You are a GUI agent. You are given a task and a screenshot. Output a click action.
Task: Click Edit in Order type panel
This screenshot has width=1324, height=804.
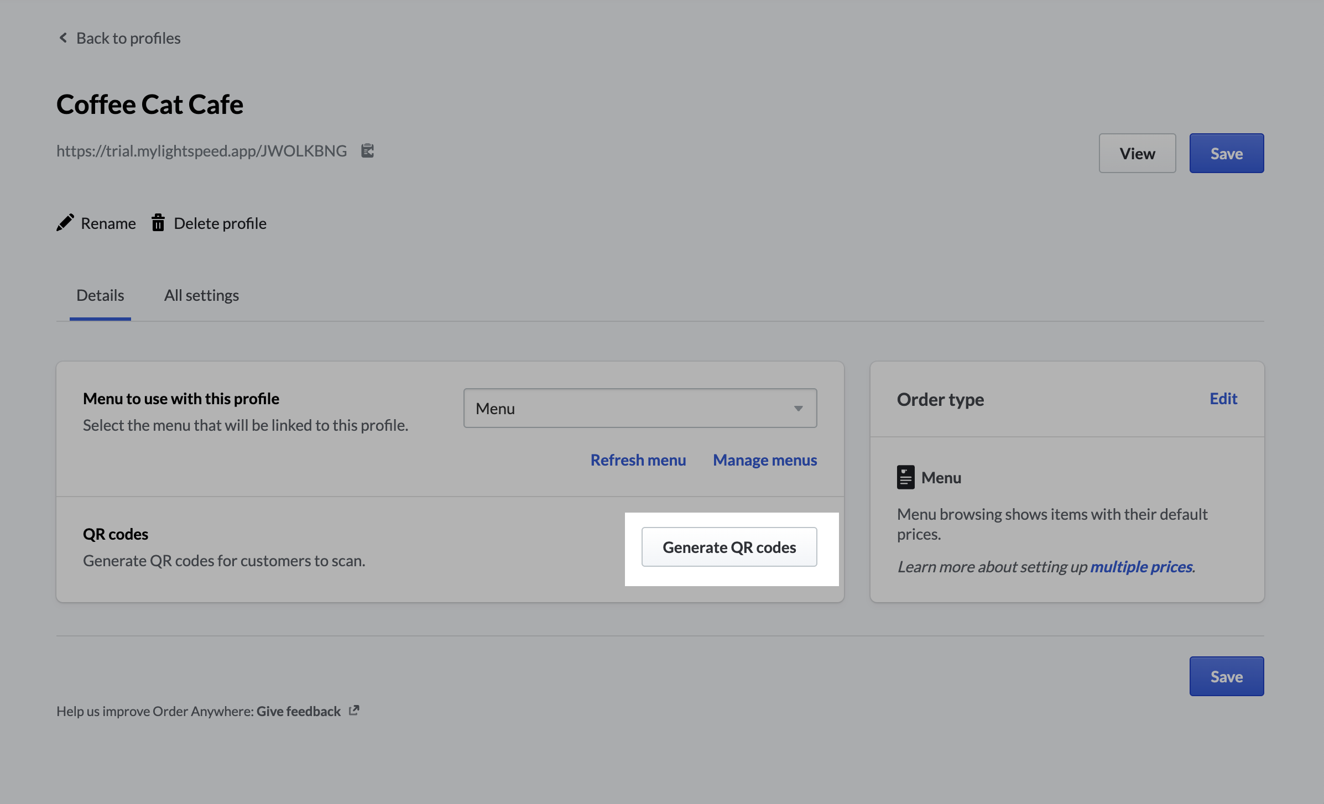pos(1223,399)
